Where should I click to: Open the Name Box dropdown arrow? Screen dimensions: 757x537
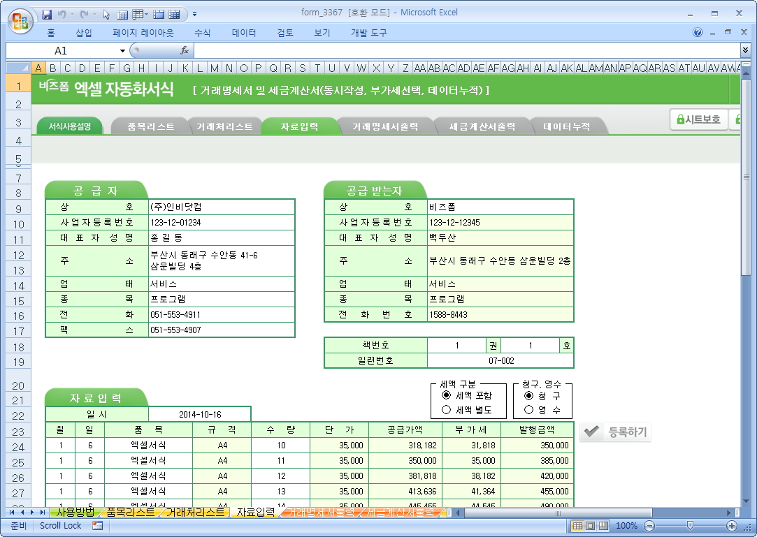click(x=122, y=51)
